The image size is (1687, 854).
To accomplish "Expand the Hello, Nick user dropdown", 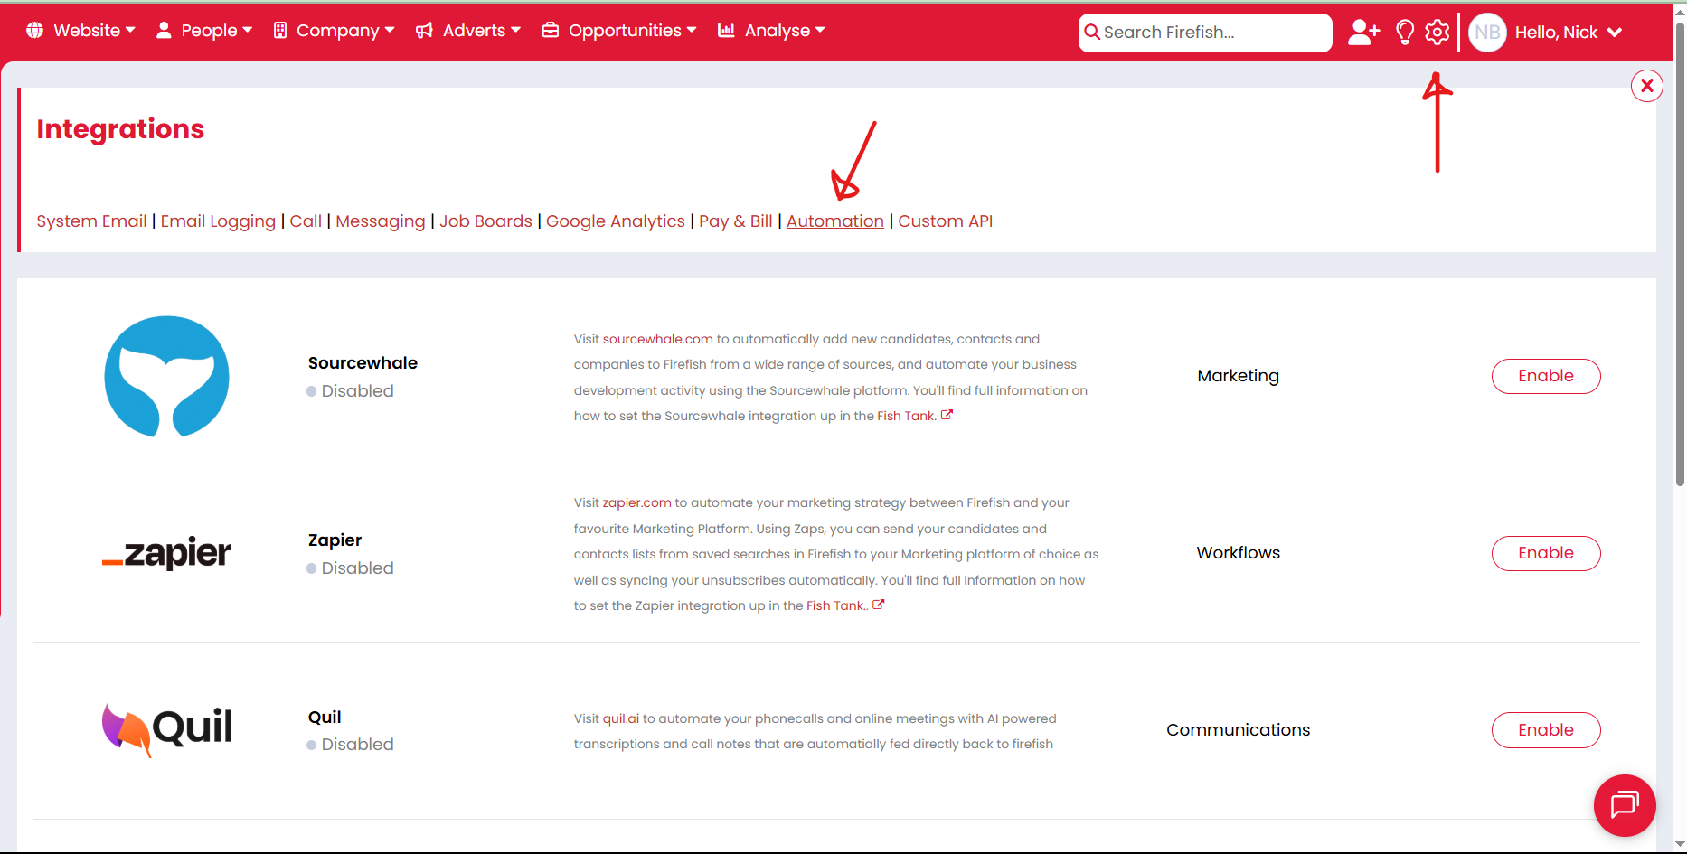I will point(1569,33).
